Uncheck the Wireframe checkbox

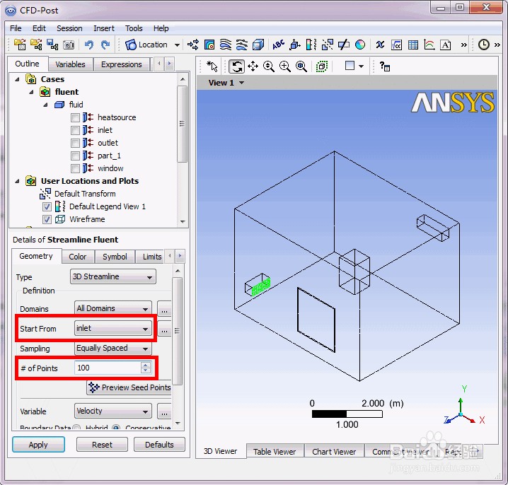coord(47,219)
